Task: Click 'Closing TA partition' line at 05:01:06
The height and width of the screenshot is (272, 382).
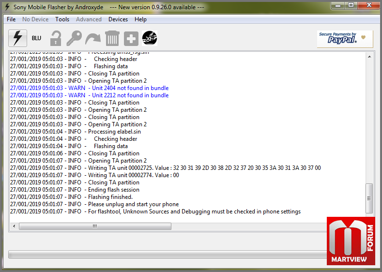Action: [75, 153]
